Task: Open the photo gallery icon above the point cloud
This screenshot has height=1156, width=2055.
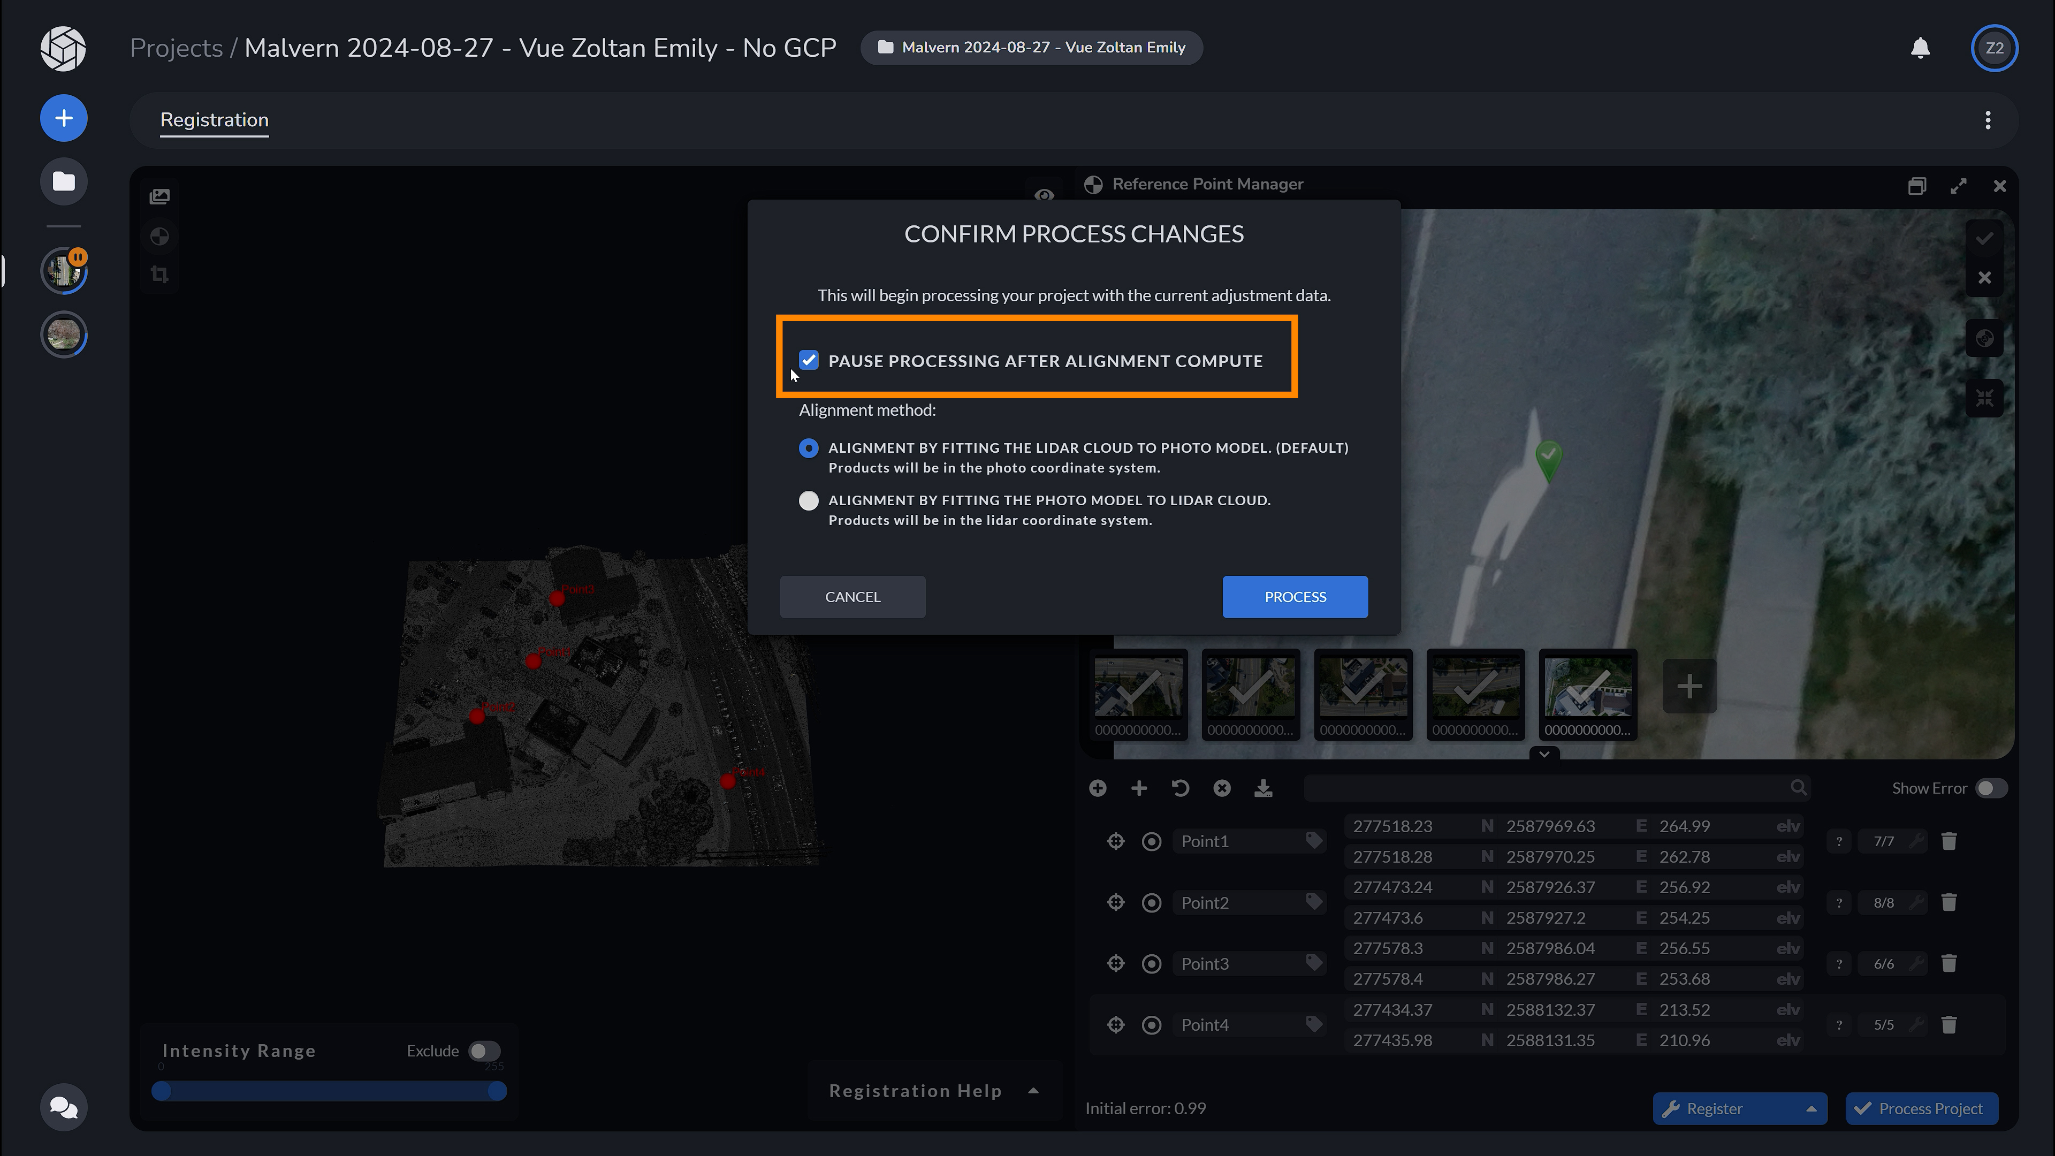Action: (159, 195)
